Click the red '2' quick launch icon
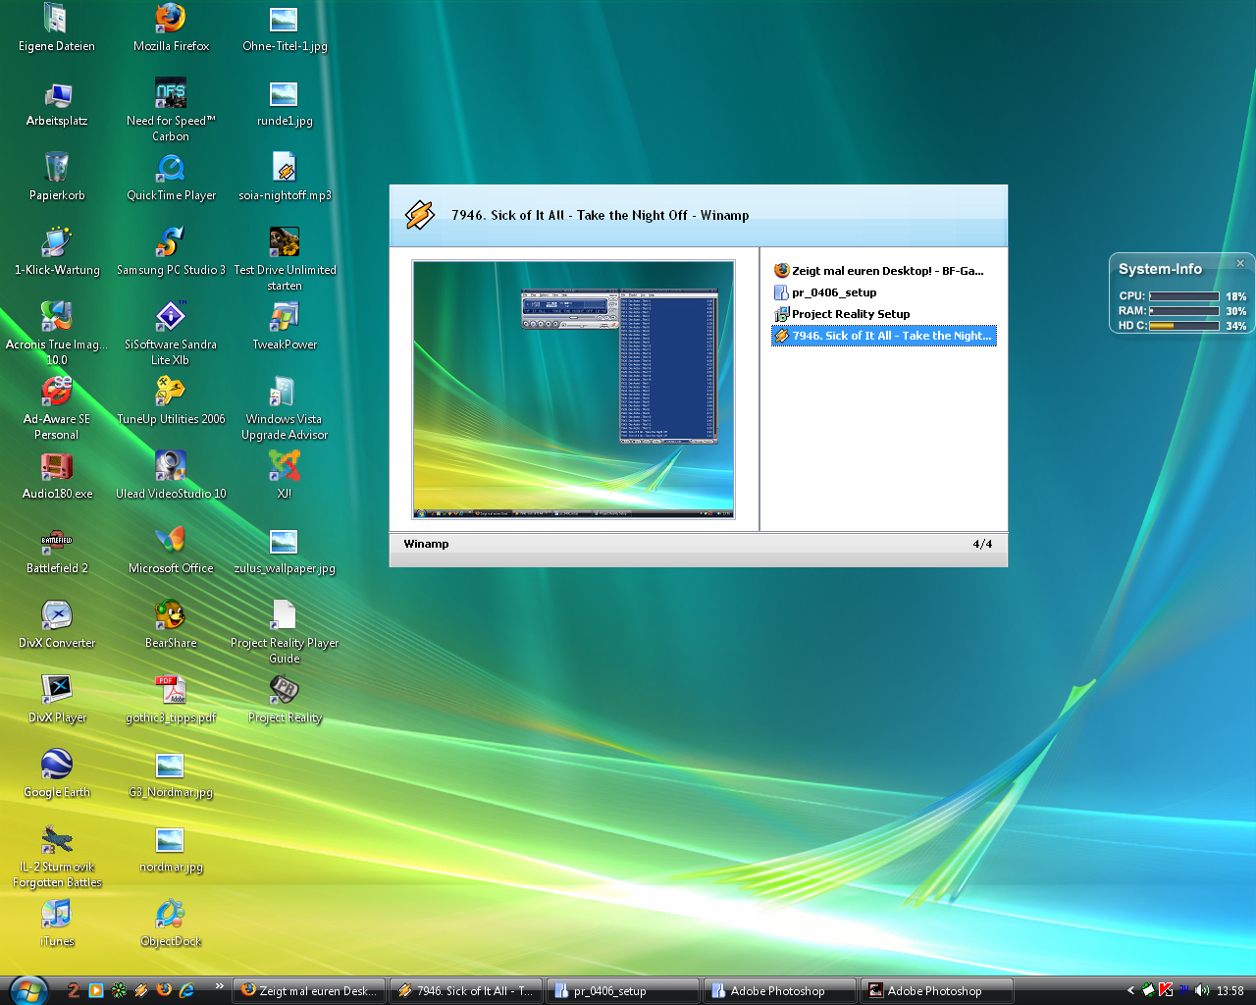The image size is (1256, 1005). pyautogui.click(x=74, y=990)
